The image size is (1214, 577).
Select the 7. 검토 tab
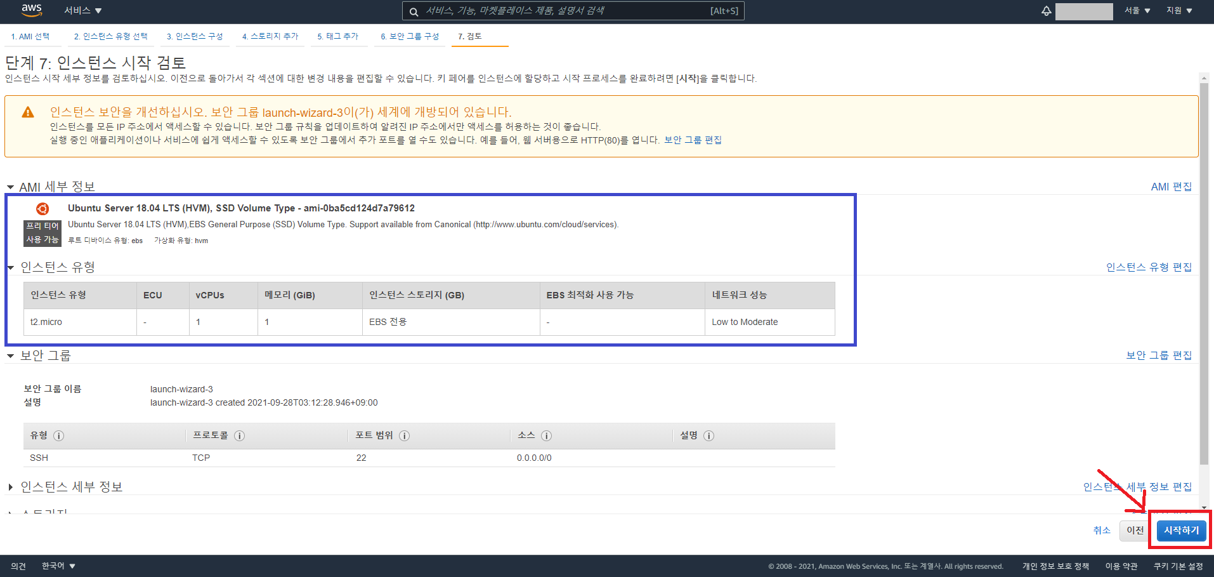coord(470,36)
